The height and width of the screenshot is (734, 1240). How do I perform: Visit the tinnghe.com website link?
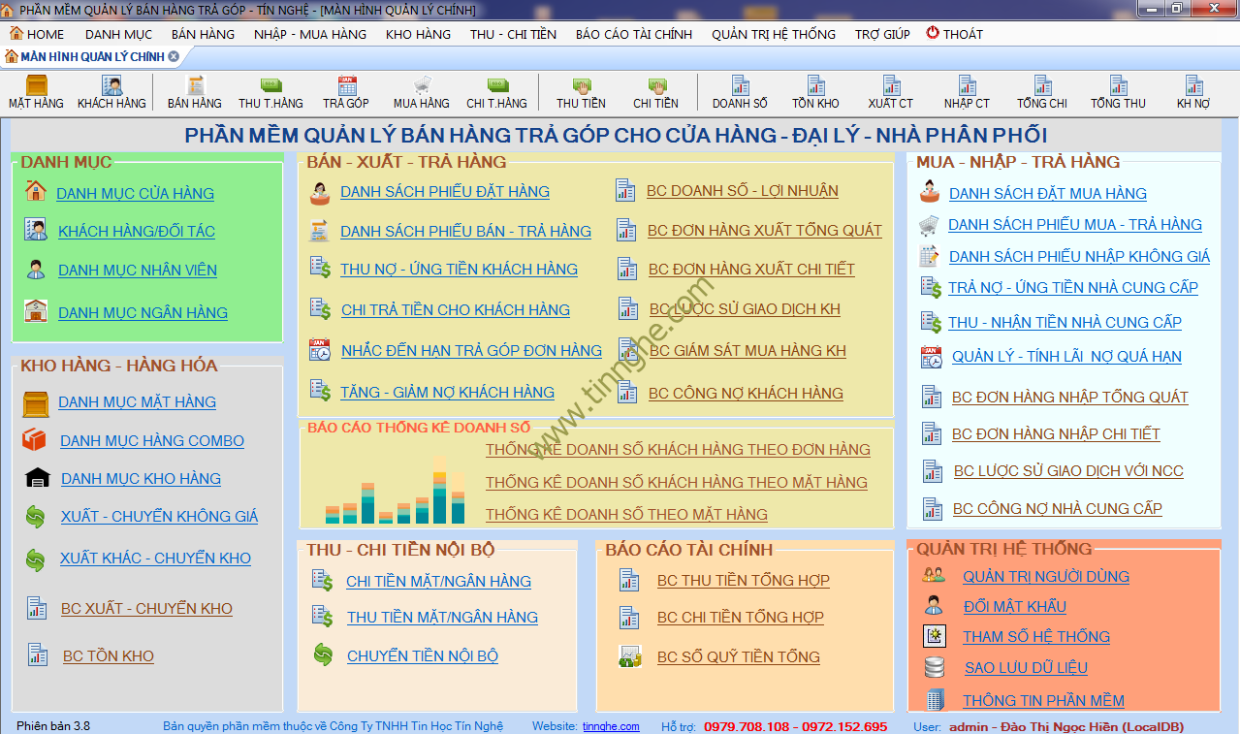tap(611, 726)
